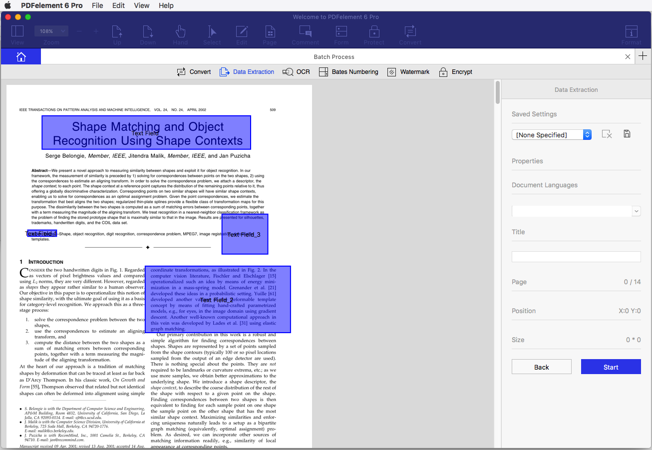Viewport: 652px width, 450px height.
Task: Delete saved setting with the remove icon
Action: (x=607, y=134)
